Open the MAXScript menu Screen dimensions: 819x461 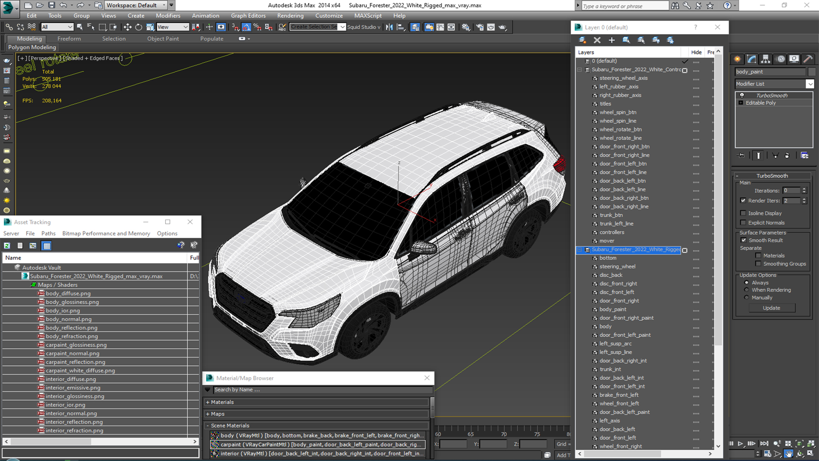[x=368, y=15]
